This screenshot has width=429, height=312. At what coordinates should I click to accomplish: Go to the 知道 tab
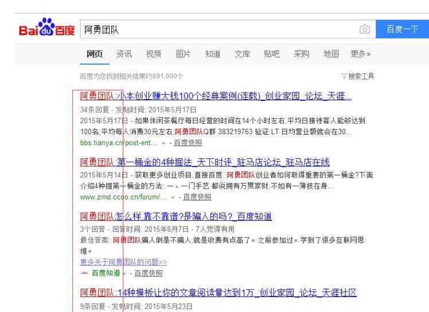point(213,54)
